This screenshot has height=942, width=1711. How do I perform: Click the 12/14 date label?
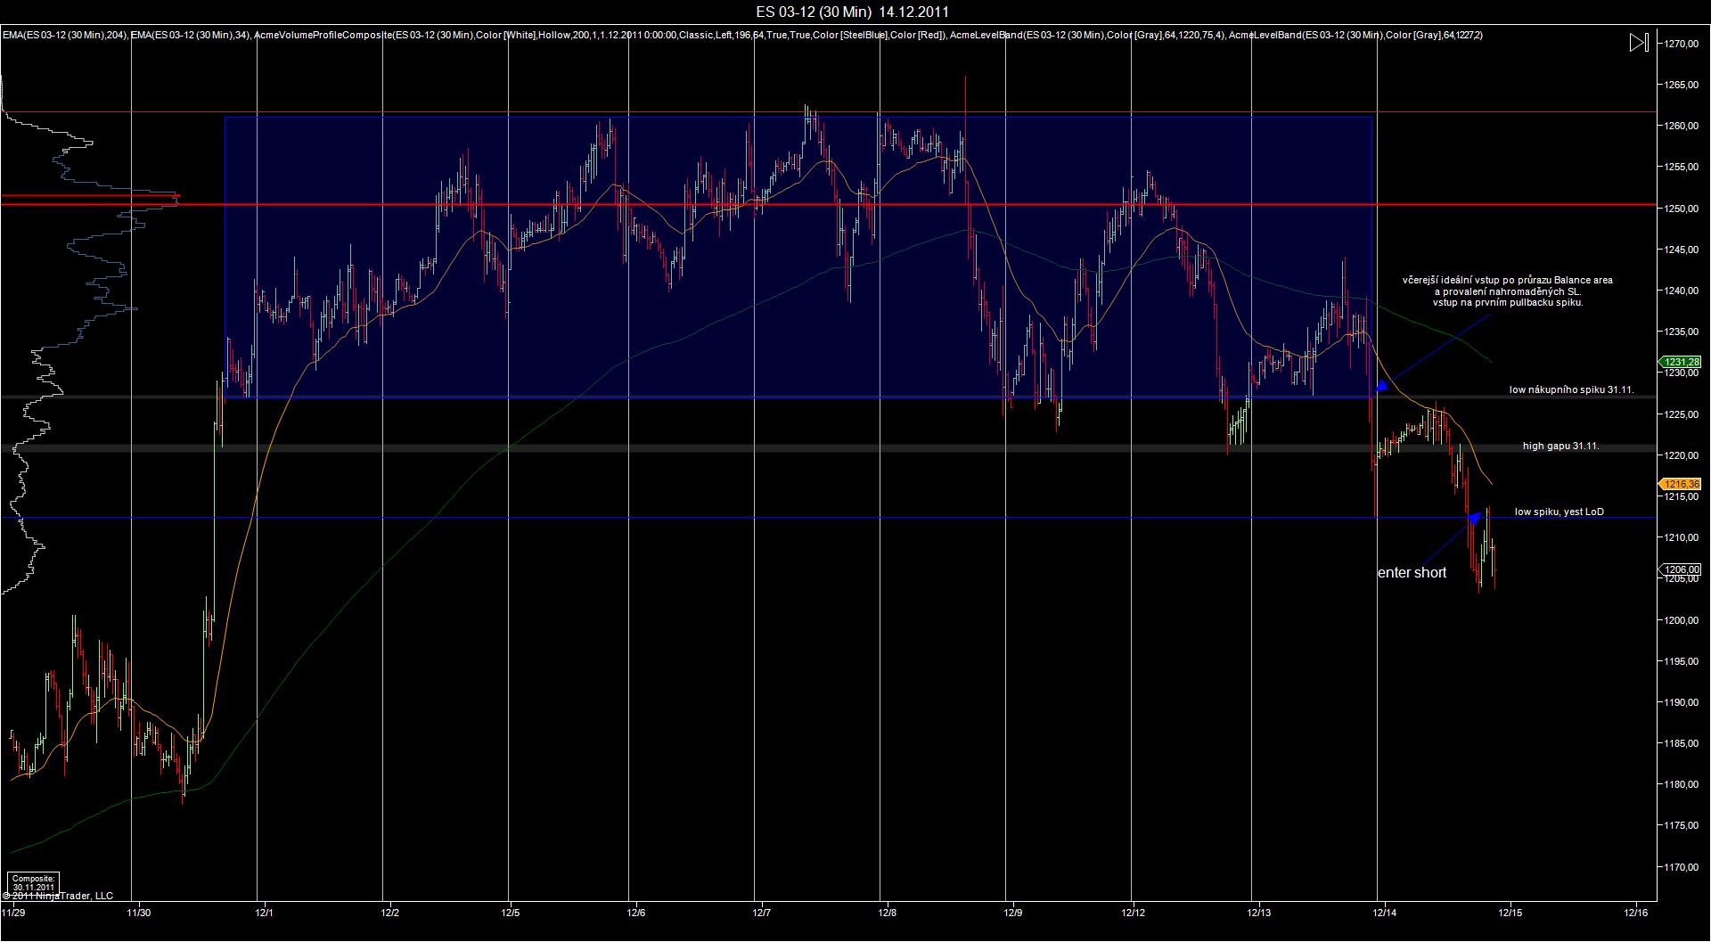coord(1384,913)
